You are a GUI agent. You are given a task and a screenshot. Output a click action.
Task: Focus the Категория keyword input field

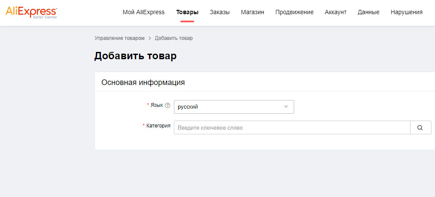click(292, 127)
